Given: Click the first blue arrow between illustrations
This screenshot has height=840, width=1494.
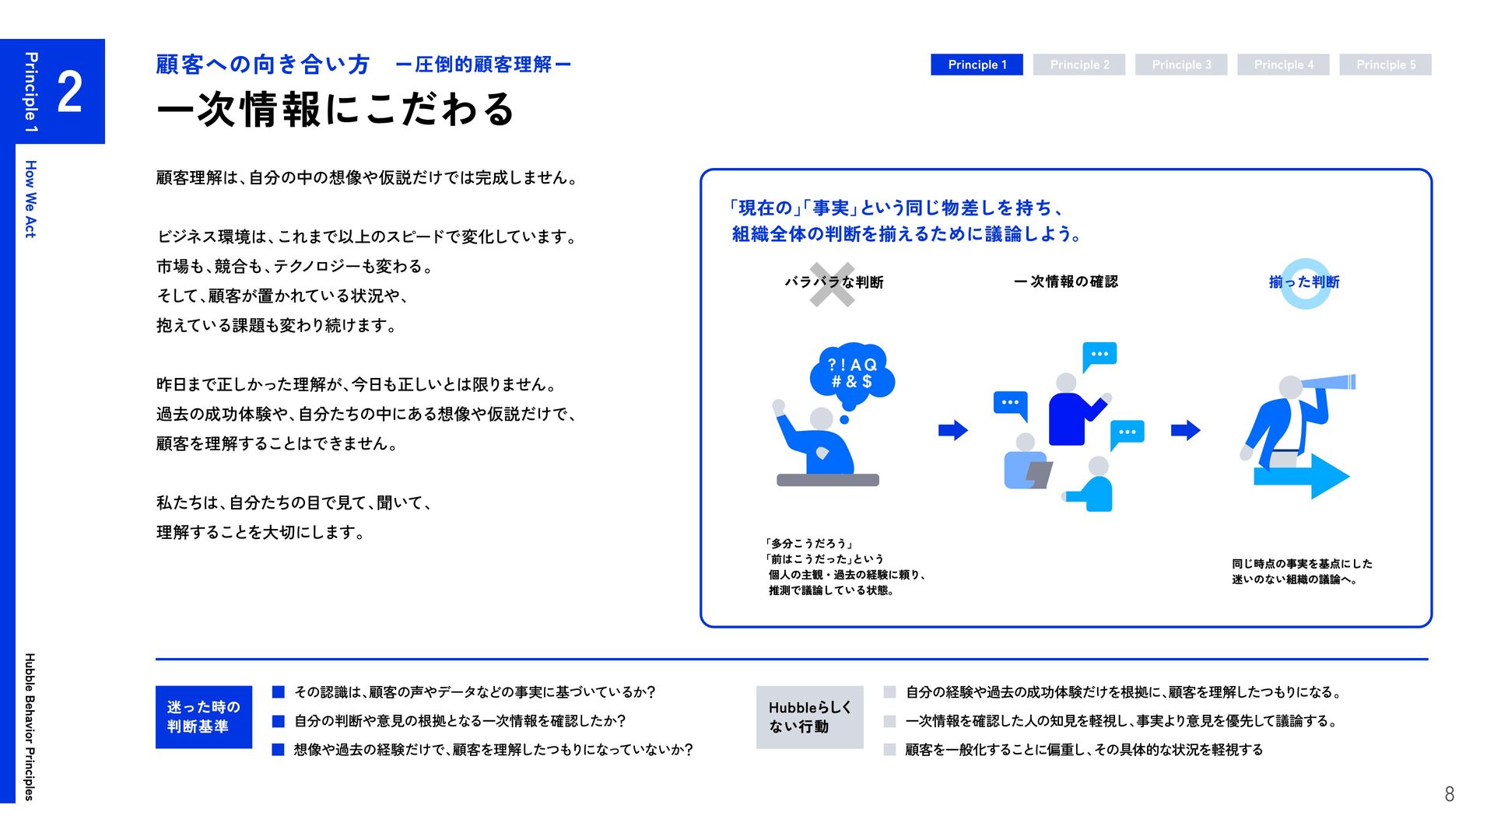Looking at the screenshot, I should [953, 430].
